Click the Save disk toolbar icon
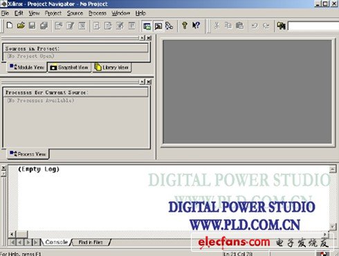This screenshot has height=256, width=339. click(33, 26)
